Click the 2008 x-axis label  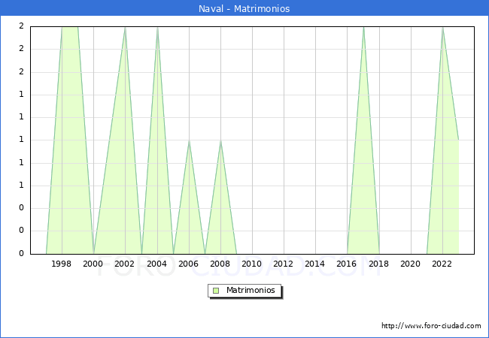[220, 264]
